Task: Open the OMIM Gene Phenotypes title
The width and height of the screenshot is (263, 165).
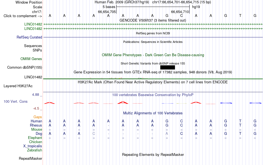Action: coord(153,55)
